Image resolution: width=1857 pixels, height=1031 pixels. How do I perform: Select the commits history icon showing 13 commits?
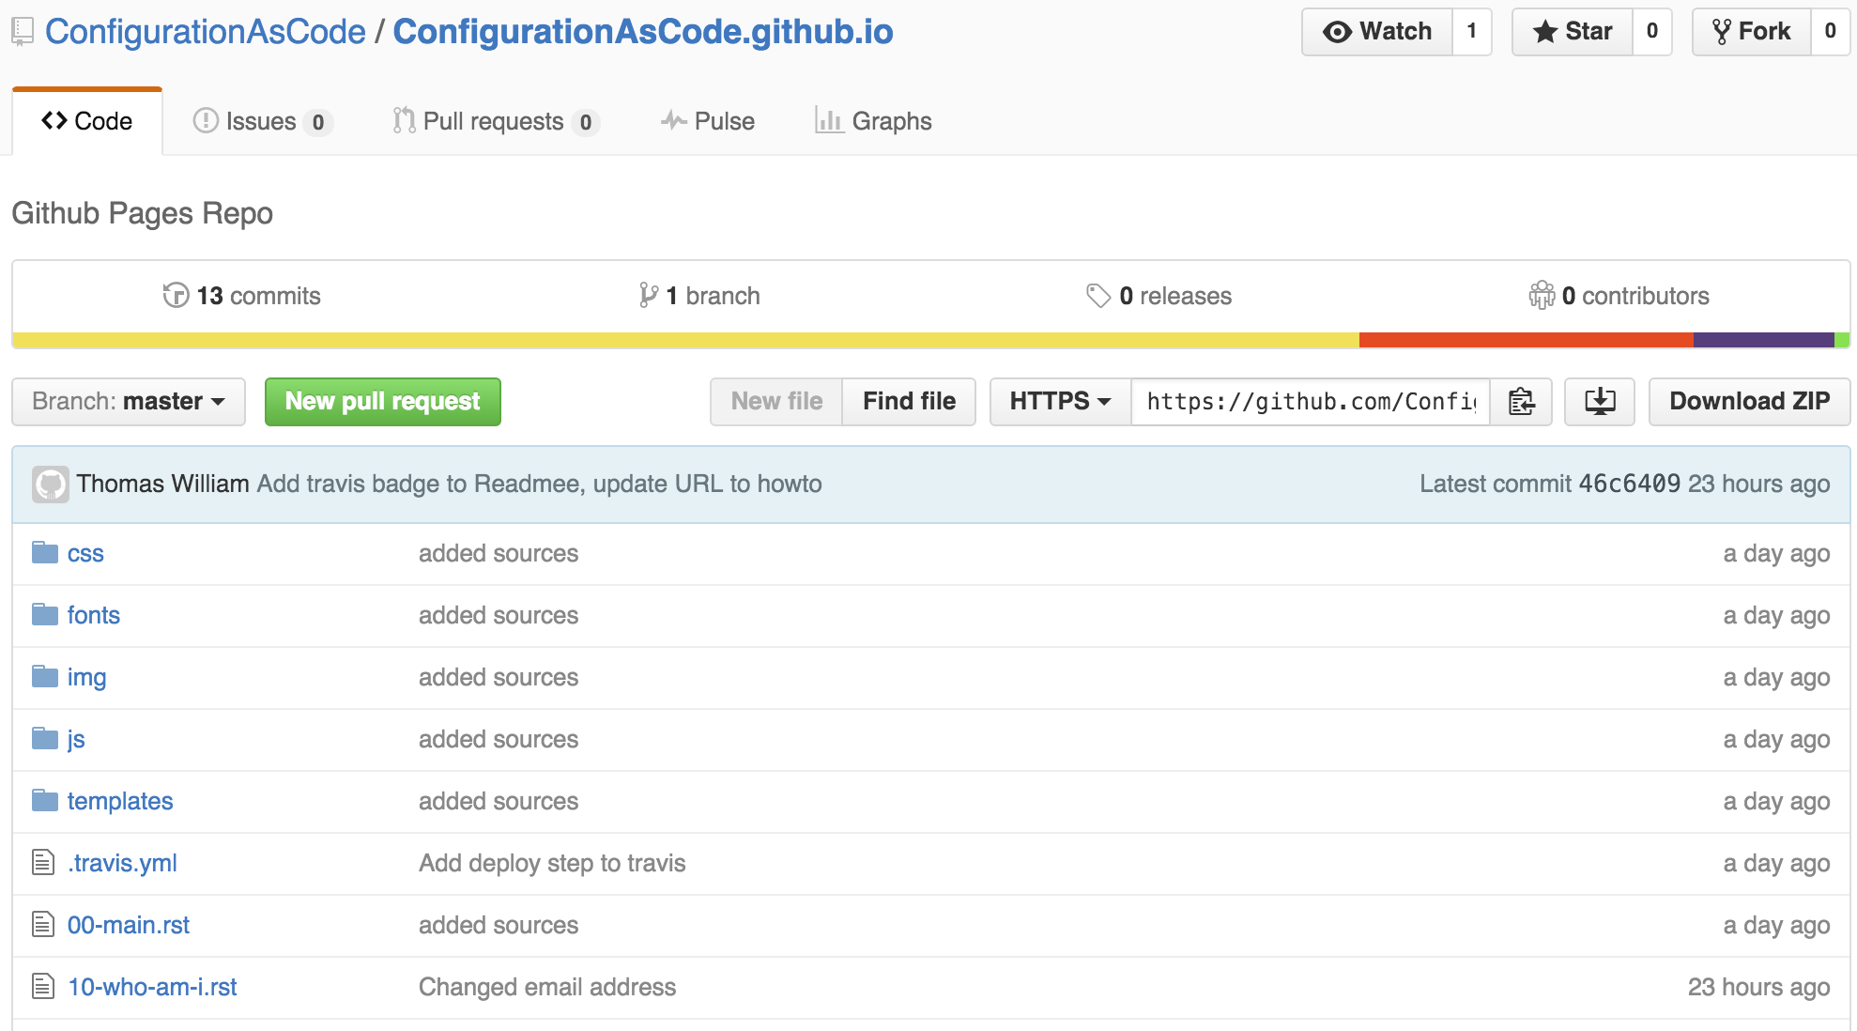pos(176,295)
